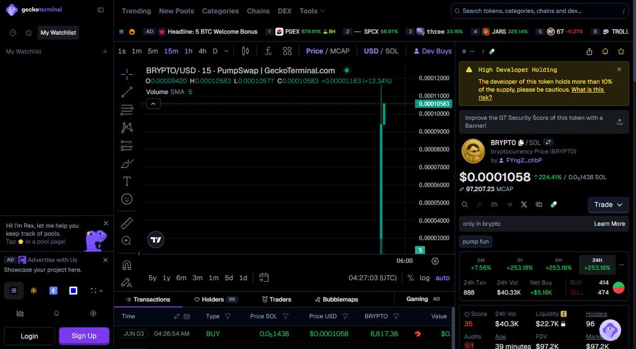The width and height of the screenshot is (636, 349).
Task: Select the star favorites icon in sidebar
Action: coord(29,33)
